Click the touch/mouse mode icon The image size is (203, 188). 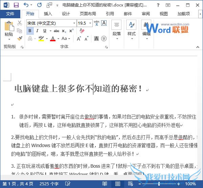click(49, 5)
